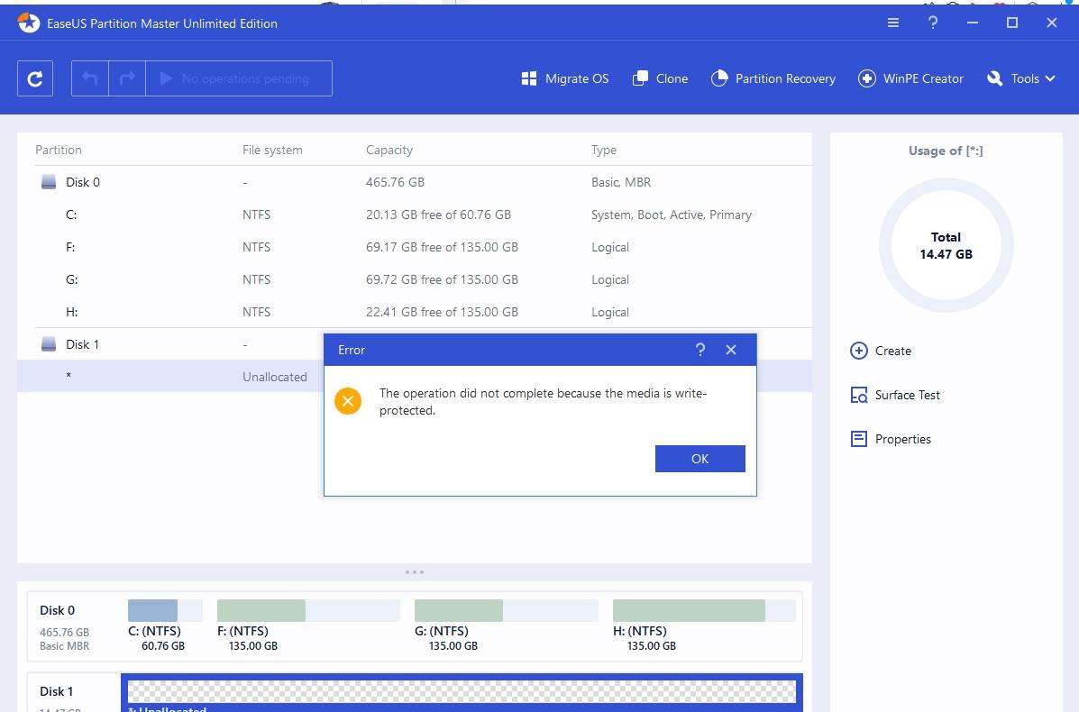This screenshot has height=712, width=1079.
Task: Select the H: partition row
Action: click(415, 312)
